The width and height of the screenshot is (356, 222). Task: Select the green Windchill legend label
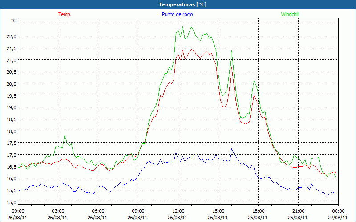(x=290, y=14)
